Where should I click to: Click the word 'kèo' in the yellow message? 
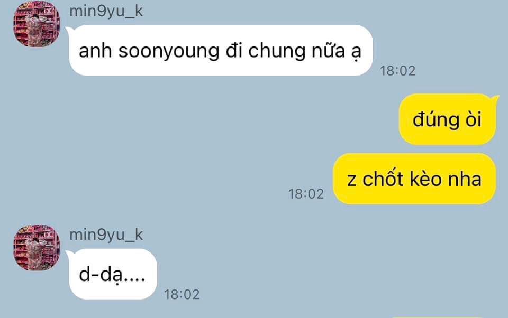pyautogui.click(x=425, y=179)
